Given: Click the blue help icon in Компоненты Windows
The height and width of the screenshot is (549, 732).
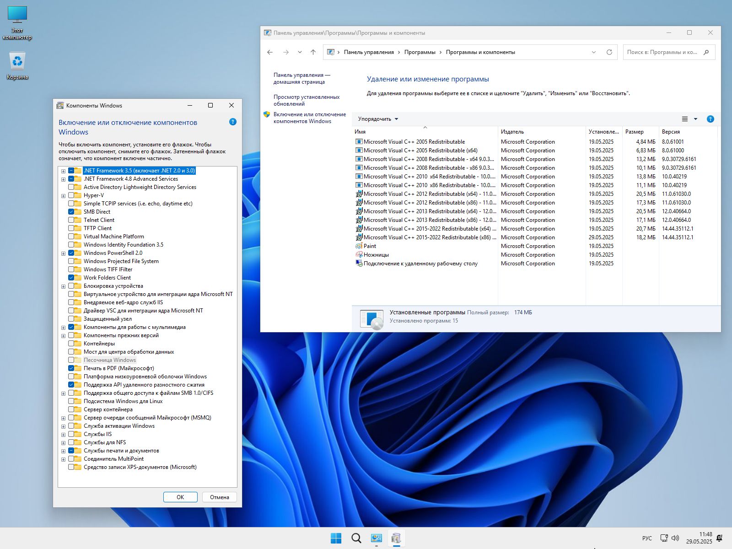Looking at the screenshot, I should (233, 122).
